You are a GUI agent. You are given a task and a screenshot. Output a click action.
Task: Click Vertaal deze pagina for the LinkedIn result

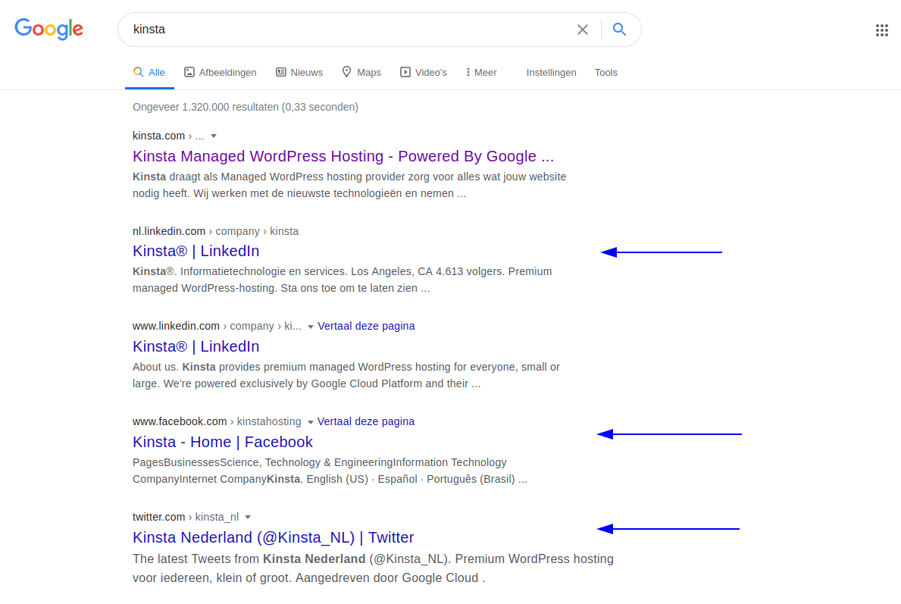pyautogui.click(x=366, y=326)
